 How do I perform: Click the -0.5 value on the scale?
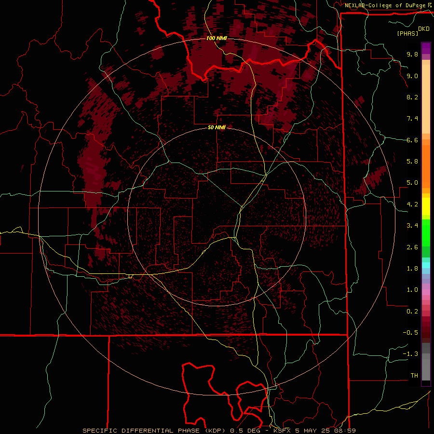pos(410,333)
